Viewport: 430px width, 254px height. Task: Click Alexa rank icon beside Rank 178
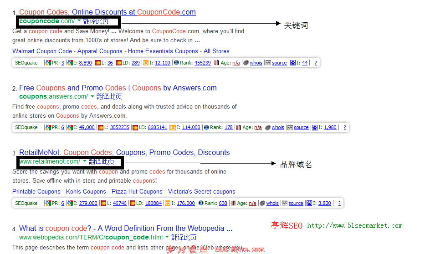point(206,127)
